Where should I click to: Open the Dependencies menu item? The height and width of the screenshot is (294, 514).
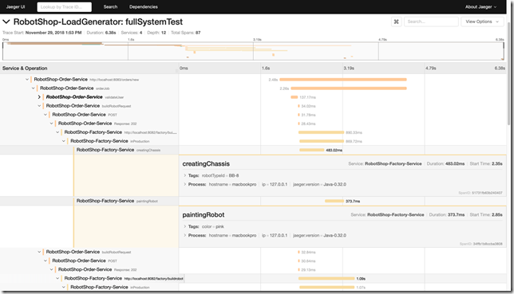(143, 7)
